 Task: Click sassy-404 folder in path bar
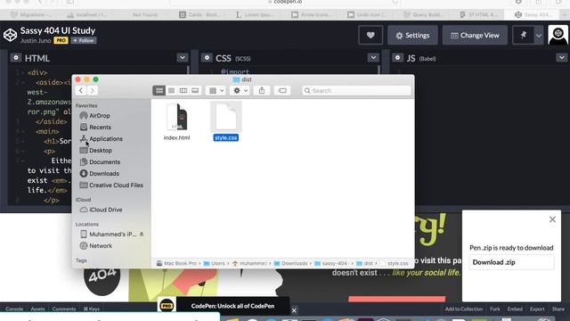[x=331, y=263]
